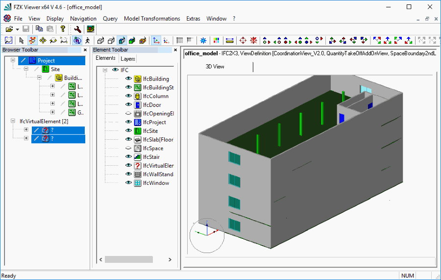The width and height of the screenshot is (441, 280).
Task: Toggle the eye icon for IfcWallStand
Action: [x=128, y=174]
